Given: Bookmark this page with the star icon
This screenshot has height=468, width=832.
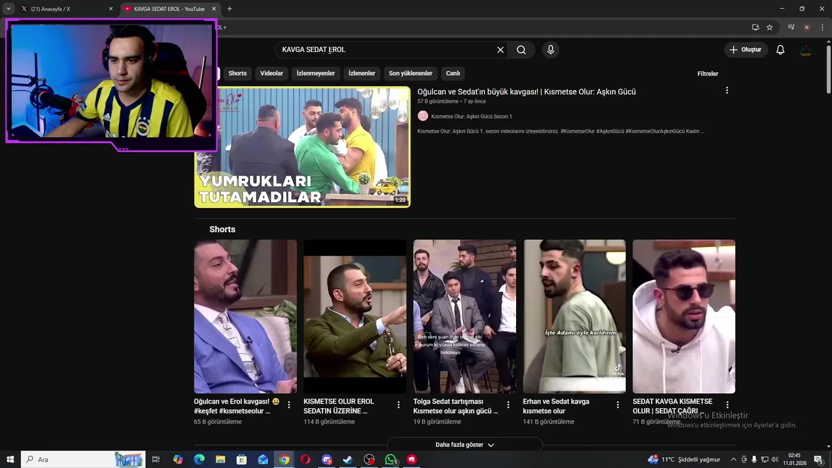Looking at the screenshot, I should pos(770,27).
